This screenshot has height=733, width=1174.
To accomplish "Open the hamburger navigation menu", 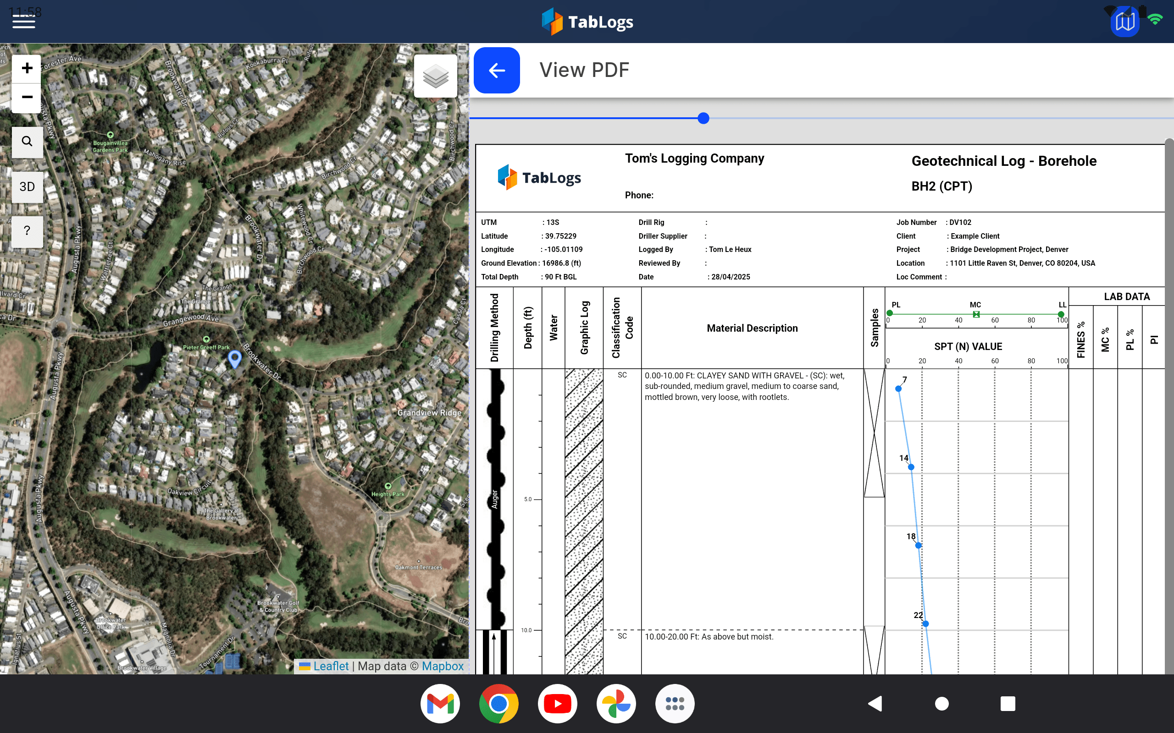I will 23,22.
